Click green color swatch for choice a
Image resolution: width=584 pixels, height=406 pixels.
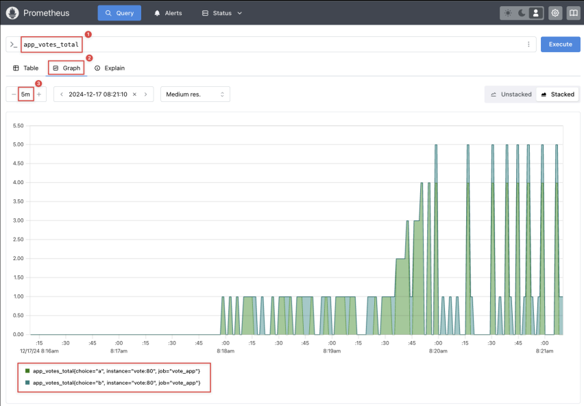(x=27, y=370)
